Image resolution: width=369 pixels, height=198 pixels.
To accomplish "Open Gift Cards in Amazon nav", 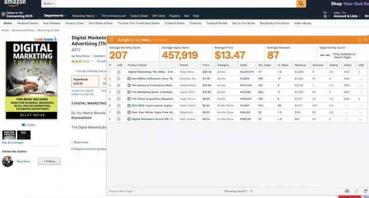I will click(x=159, y=16).
